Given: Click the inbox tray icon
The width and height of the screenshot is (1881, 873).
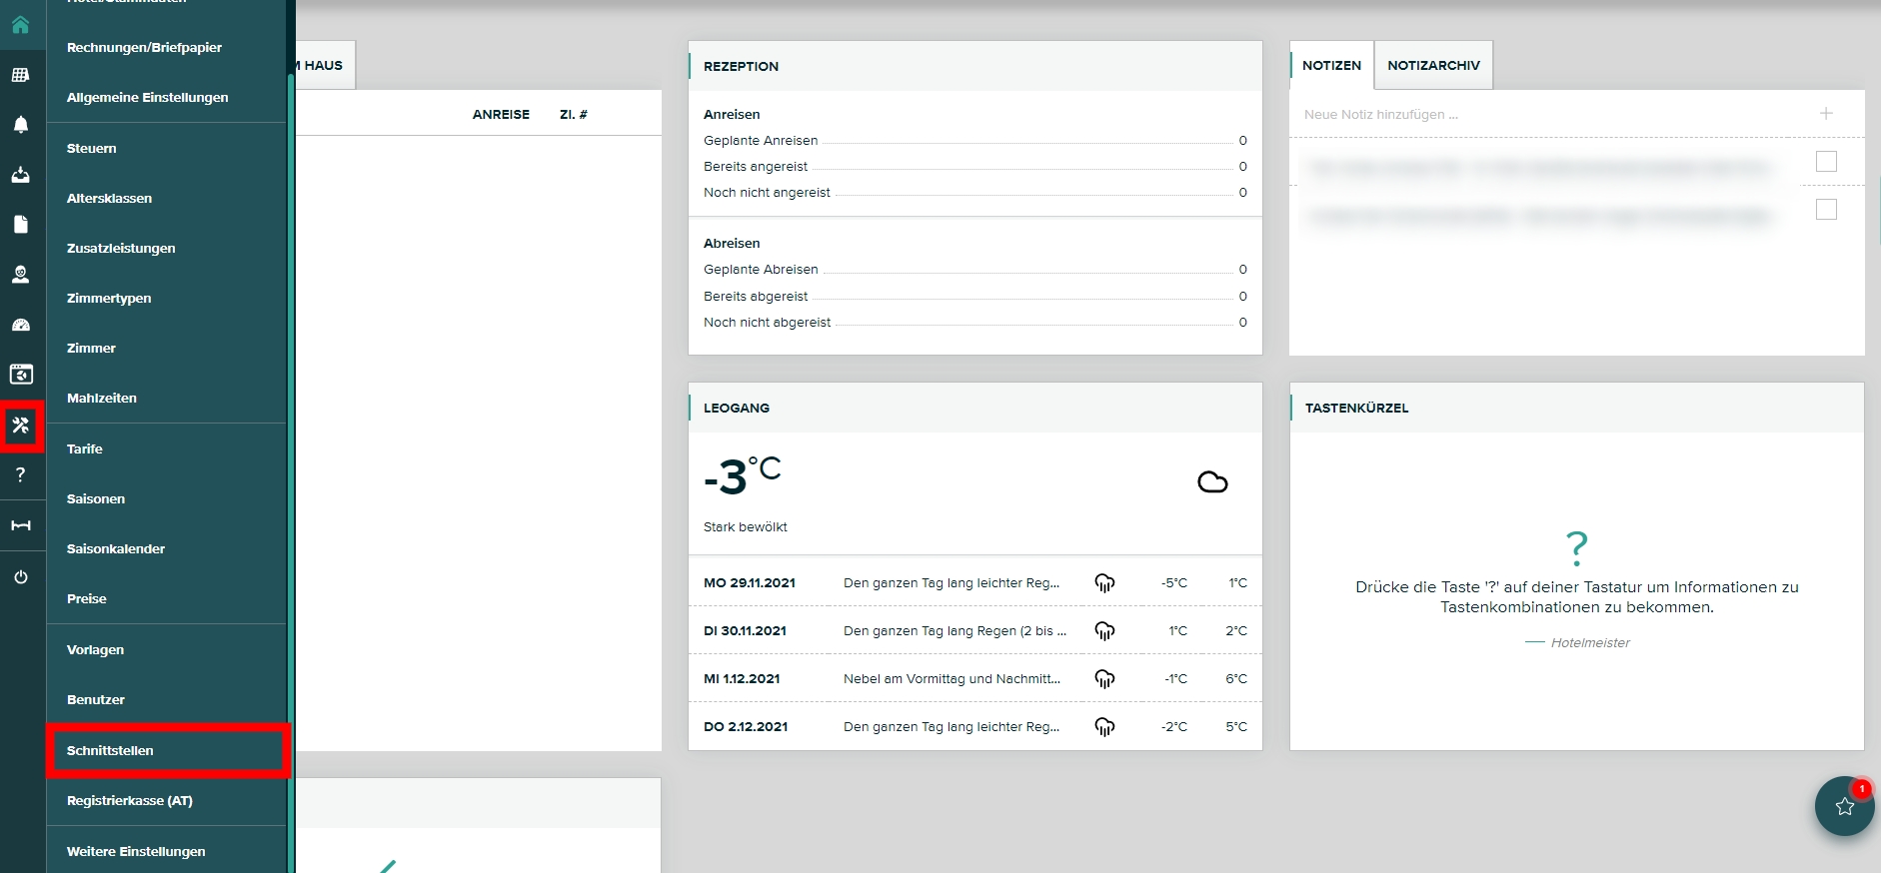Looking at the screenshot, I should click(20, 175).
